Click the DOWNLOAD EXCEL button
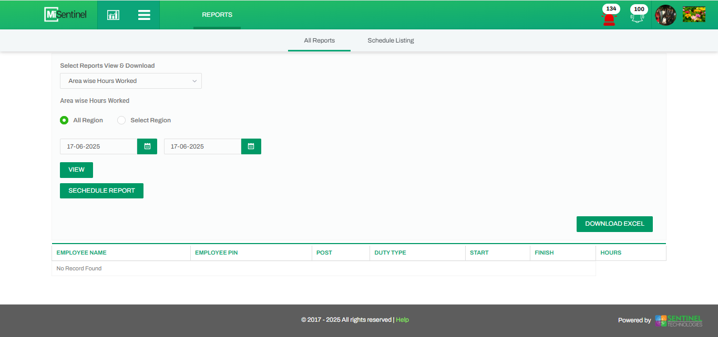 (614, 224)
